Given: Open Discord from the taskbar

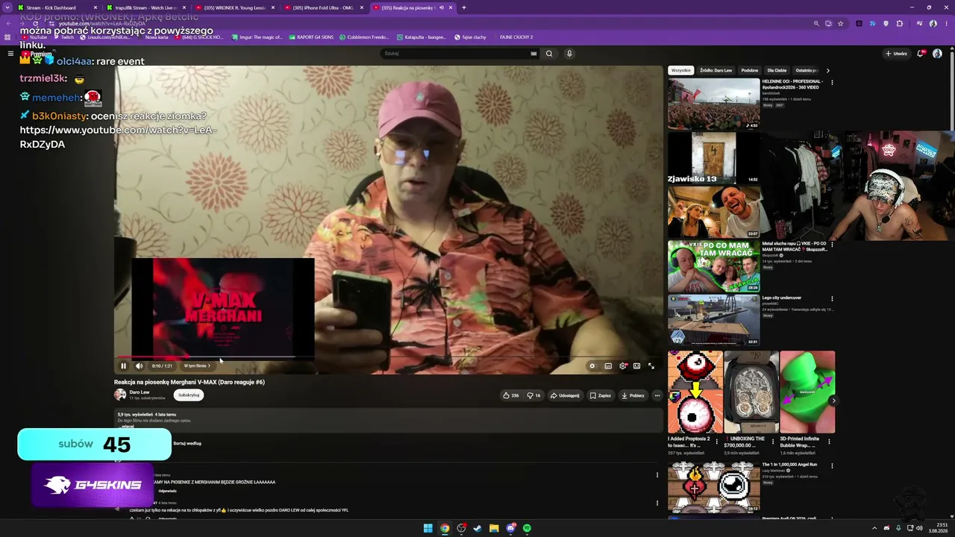Looking at the screenshot, I should [510, 528].
